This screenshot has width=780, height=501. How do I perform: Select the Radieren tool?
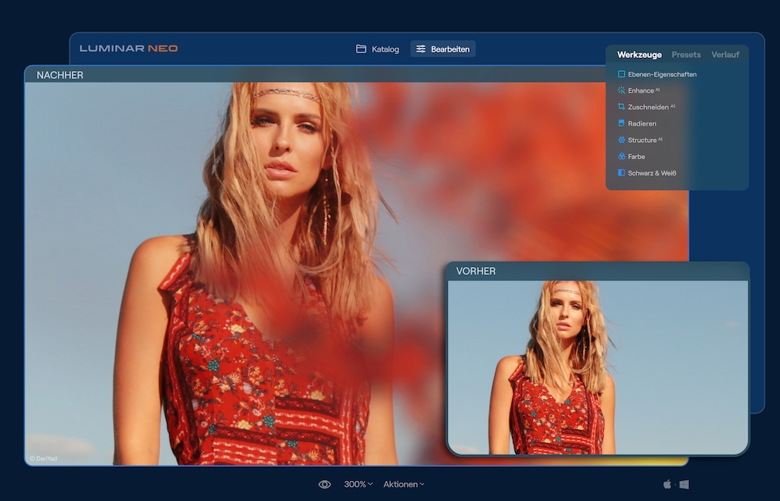pos(643,124)
